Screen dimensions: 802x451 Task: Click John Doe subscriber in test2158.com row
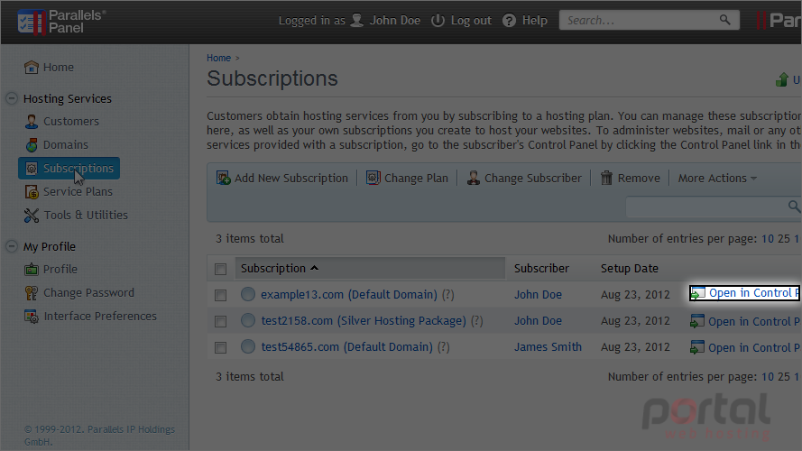tap(538, 320)
